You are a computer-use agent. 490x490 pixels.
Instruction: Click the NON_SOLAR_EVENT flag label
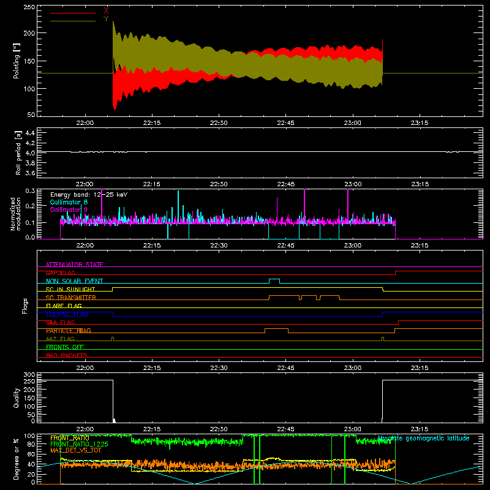click(74, 281)
